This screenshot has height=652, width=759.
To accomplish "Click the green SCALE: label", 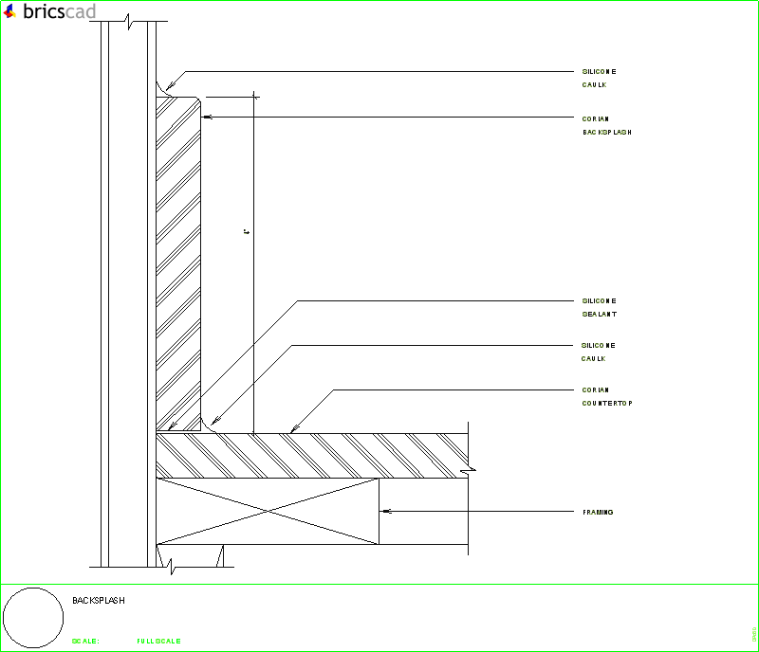I will (x=85, y=642).
